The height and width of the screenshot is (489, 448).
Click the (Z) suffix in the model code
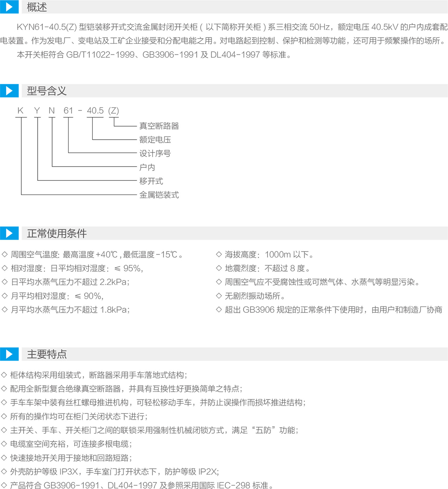click(114, 111)
